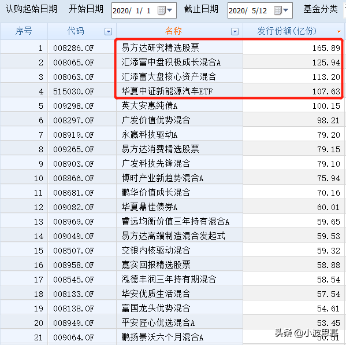Click issue amount 98.21

coord(329,120)
